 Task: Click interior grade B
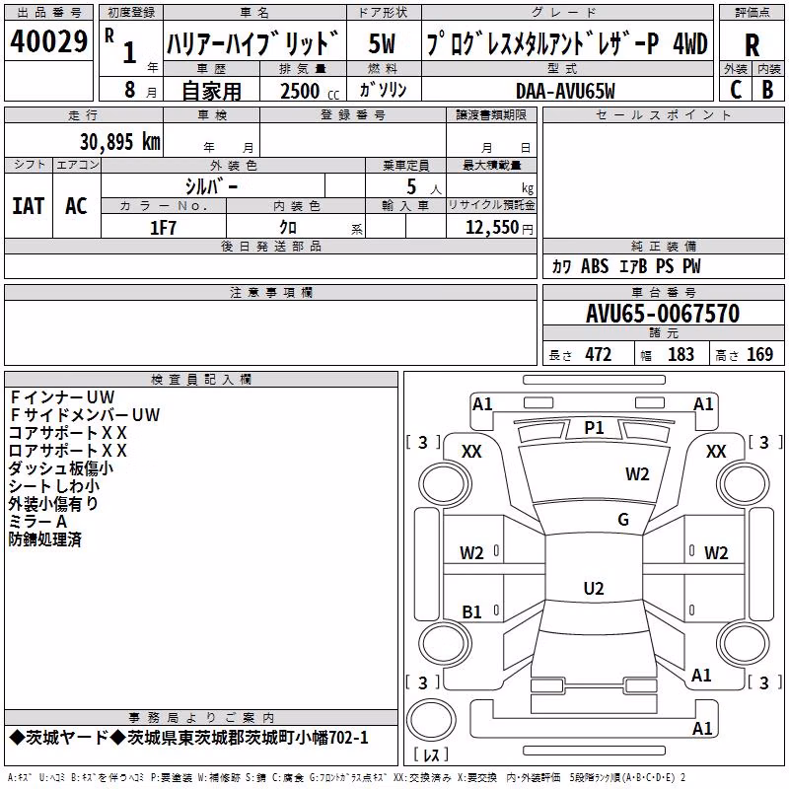click(x=767, y=90)
